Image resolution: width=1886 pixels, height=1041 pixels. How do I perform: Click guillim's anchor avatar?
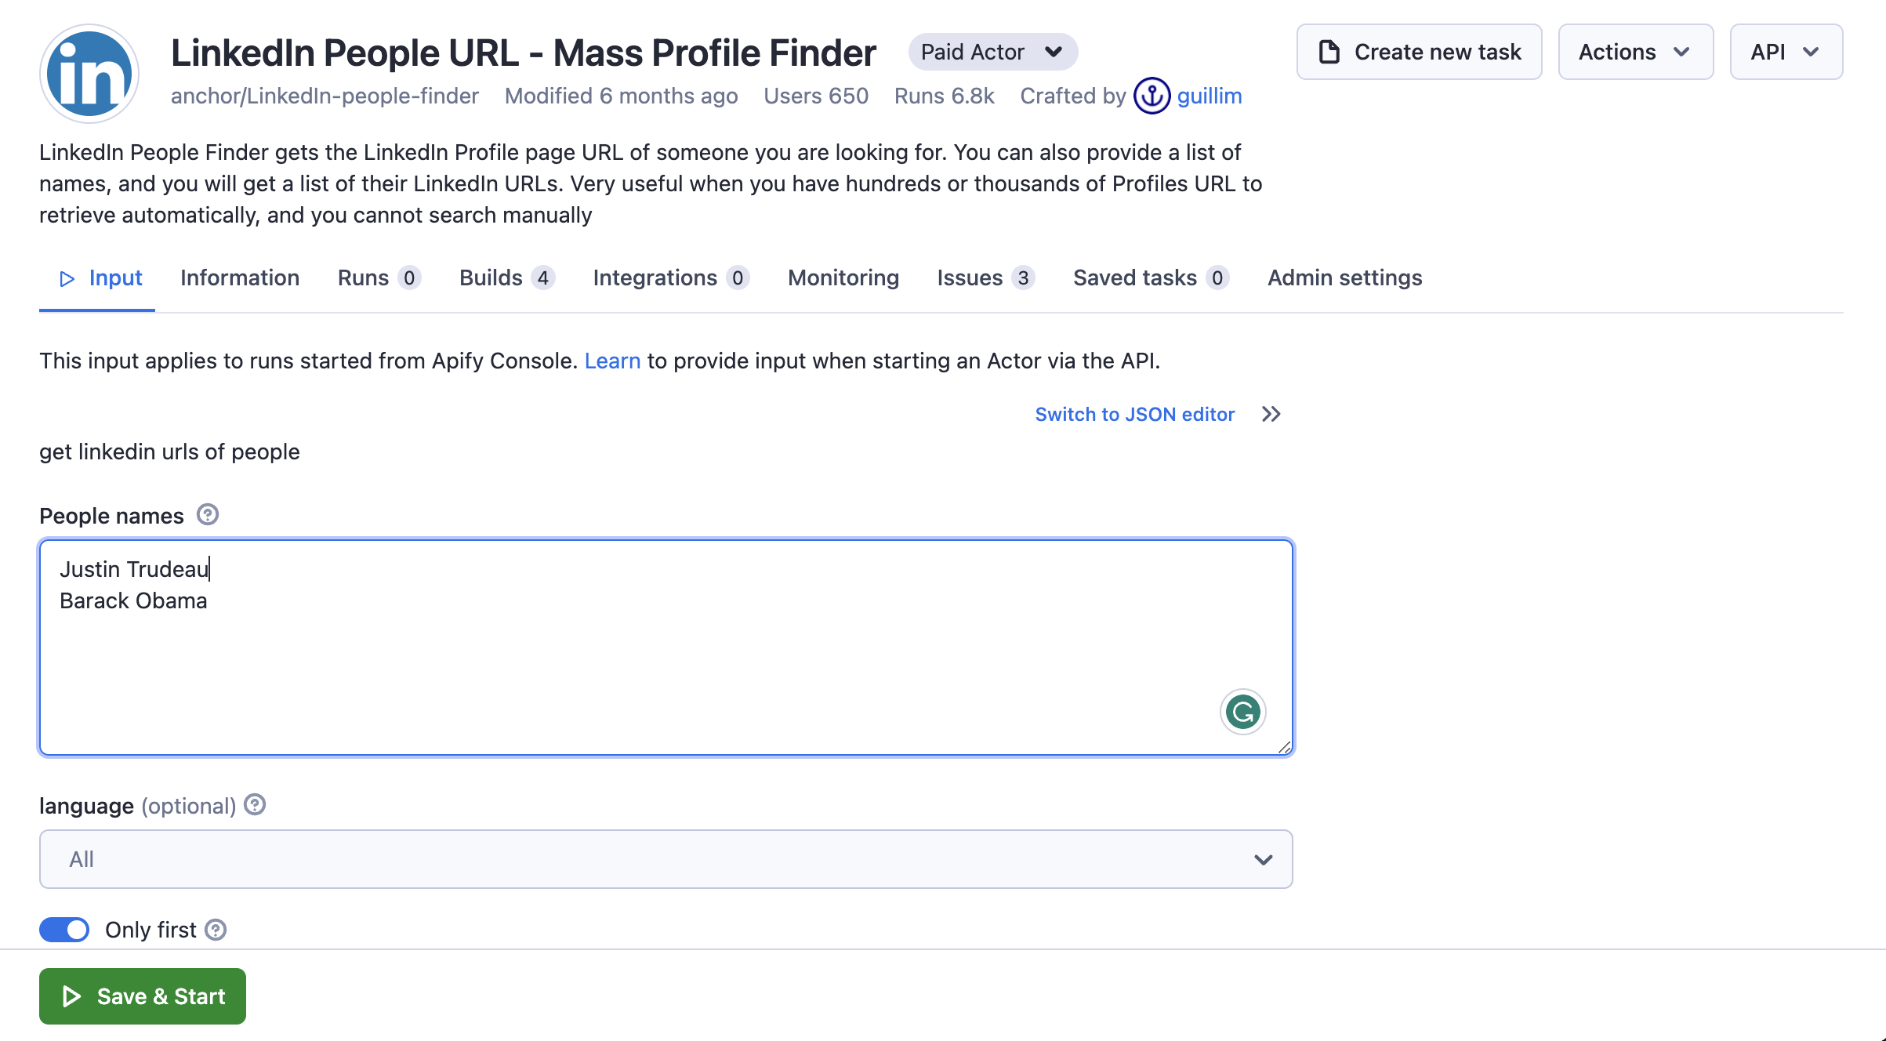(x=1152, y=96)
